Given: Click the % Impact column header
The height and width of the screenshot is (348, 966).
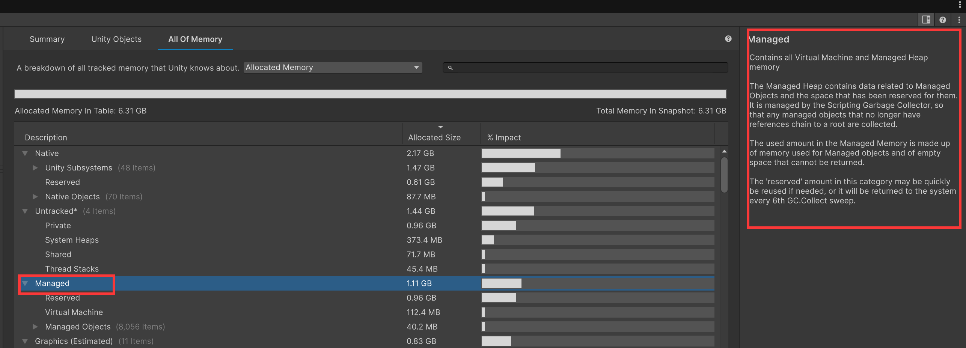Looking at the screenshot, I should [x=504, y=137].
